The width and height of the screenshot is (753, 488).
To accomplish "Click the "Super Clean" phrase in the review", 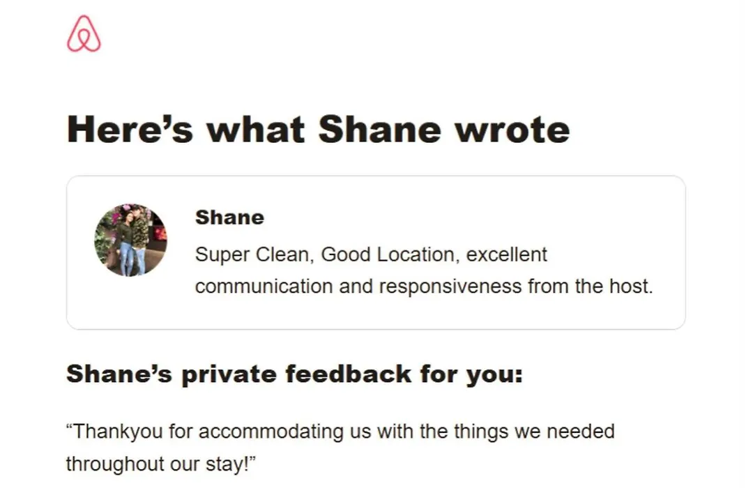I will (x=254, y=254).
